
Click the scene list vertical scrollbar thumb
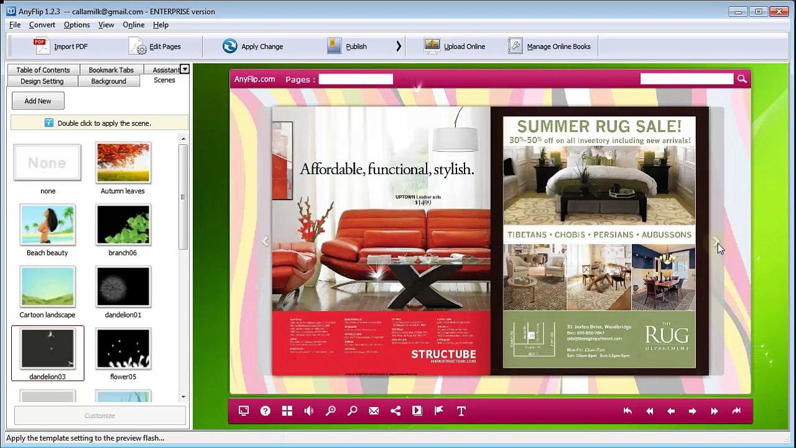pyautogui.click(x=183, y=197)
